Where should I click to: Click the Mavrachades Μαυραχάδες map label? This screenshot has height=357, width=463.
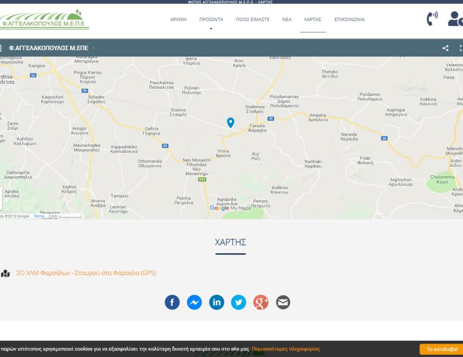pos(87,148)
